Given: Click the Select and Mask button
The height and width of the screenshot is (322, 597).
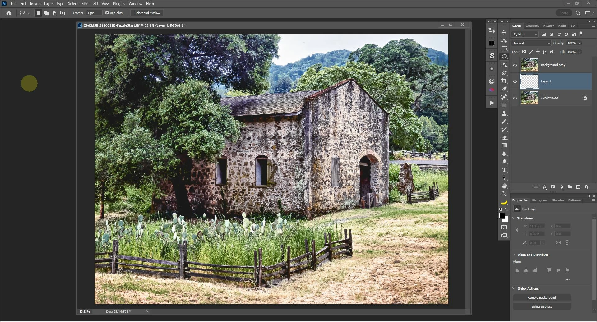Looking at the screenshot, I should click(147, 13).
